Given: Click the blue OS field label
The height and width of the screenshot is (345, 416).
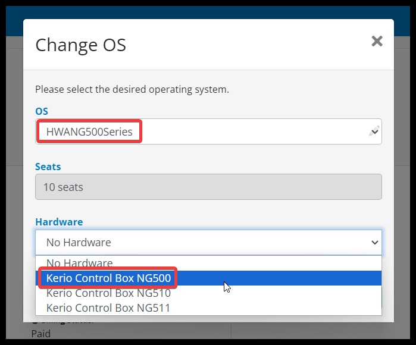Looking at the screenshot, I should 42,111.
